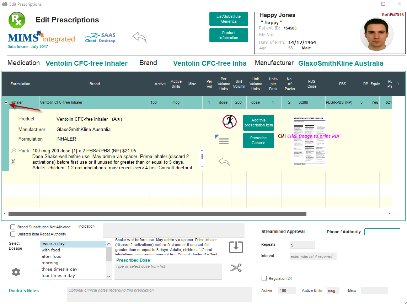Viewport: 407px width, 304px height.
Task: Click the Doctor's Notes input field
Action: 159,295
